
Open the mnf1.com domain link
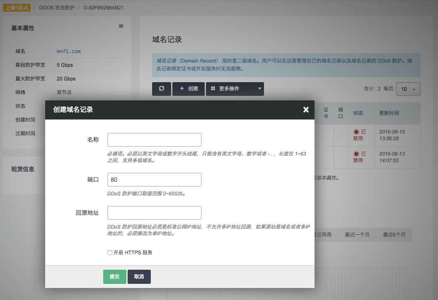click(69, 51)
